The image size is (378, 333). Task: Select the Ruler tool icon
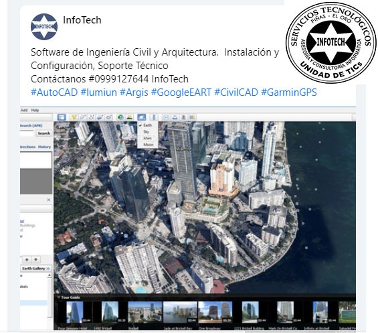[154, 117]
